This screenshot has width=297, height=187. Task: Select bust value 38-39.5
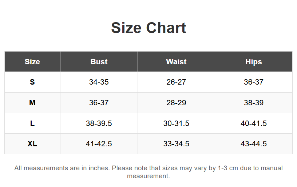pyautogui.click(x=99, y=123)
